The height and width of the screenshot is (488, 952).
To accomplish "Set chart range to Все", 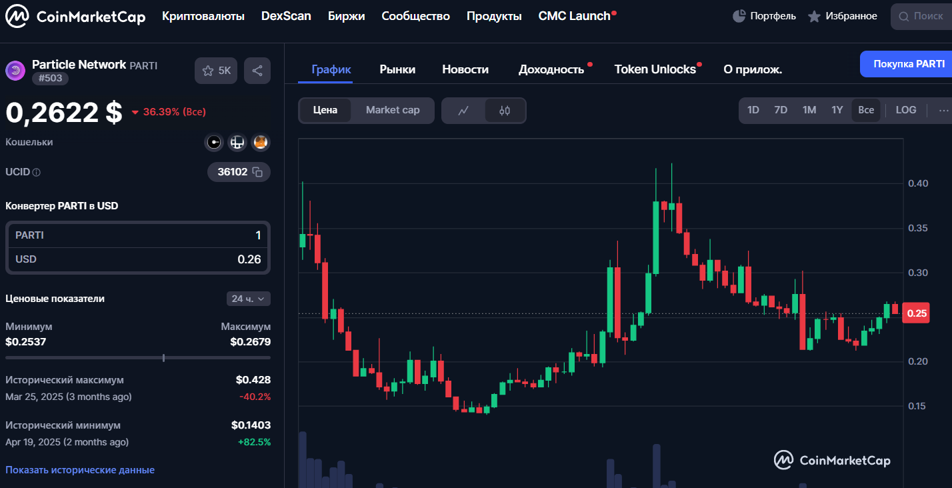I will click(866, 110).
